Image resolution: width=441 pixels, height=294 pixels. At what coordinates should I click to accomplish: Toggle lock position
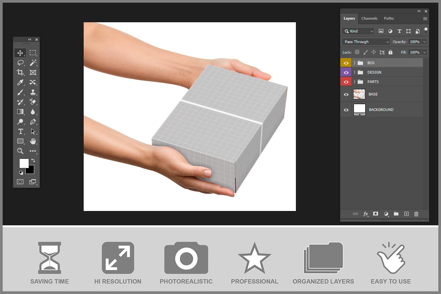pos(374,52)
